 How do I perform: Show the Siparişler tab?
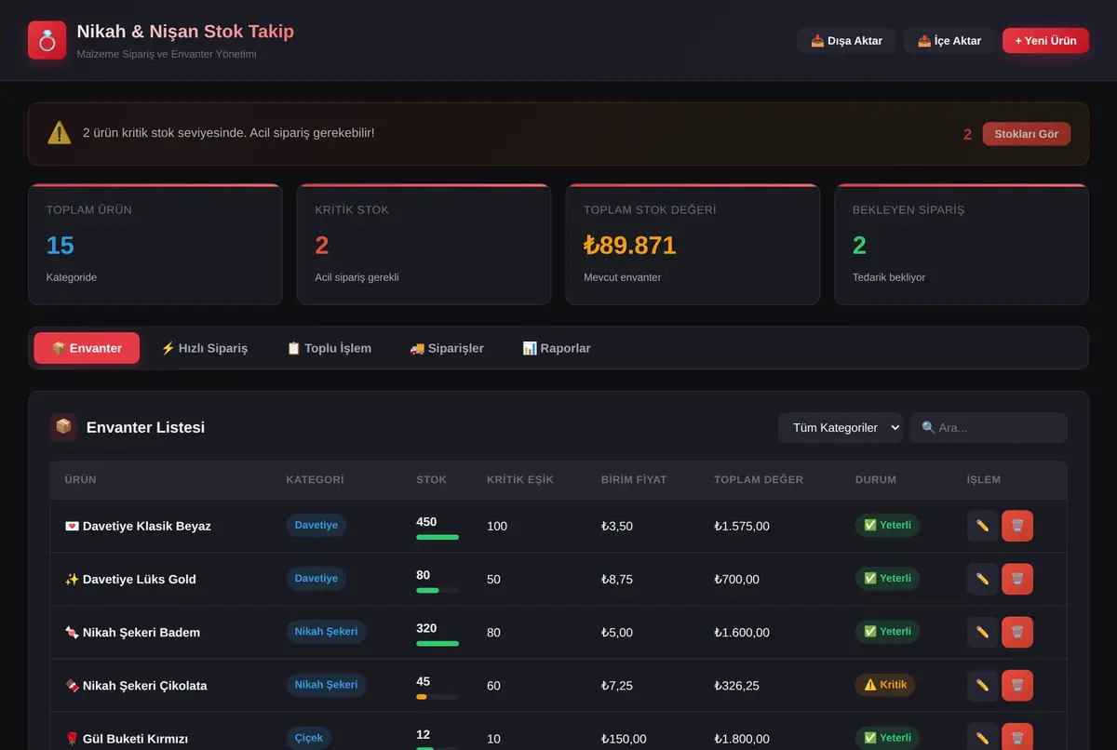[447, 348]
